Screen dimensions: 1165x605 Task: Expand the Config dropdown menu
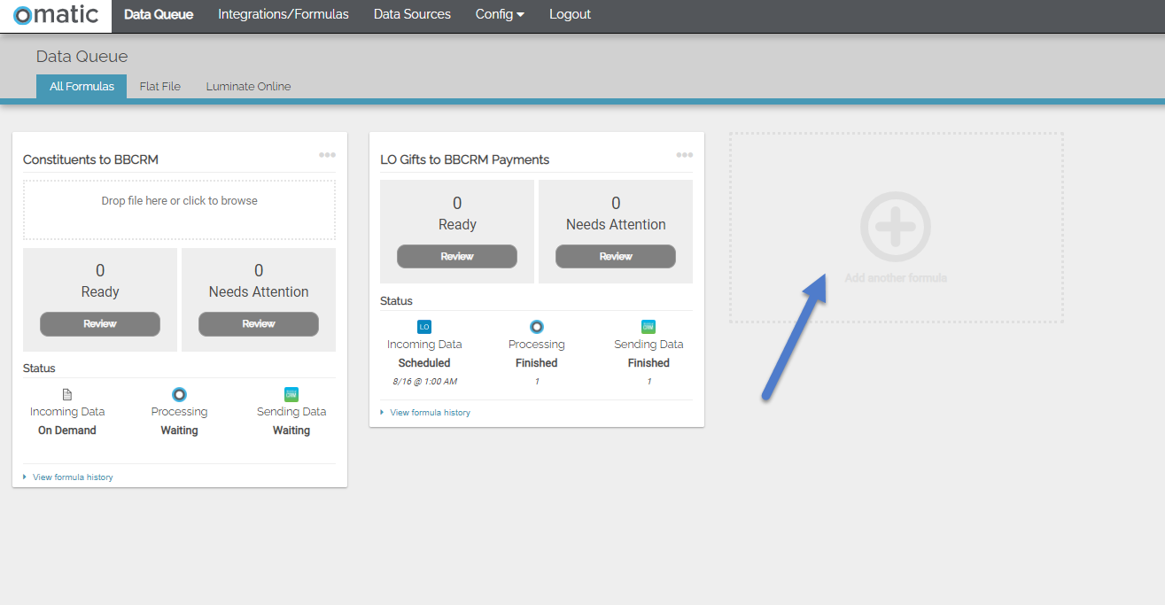[500, 14]
